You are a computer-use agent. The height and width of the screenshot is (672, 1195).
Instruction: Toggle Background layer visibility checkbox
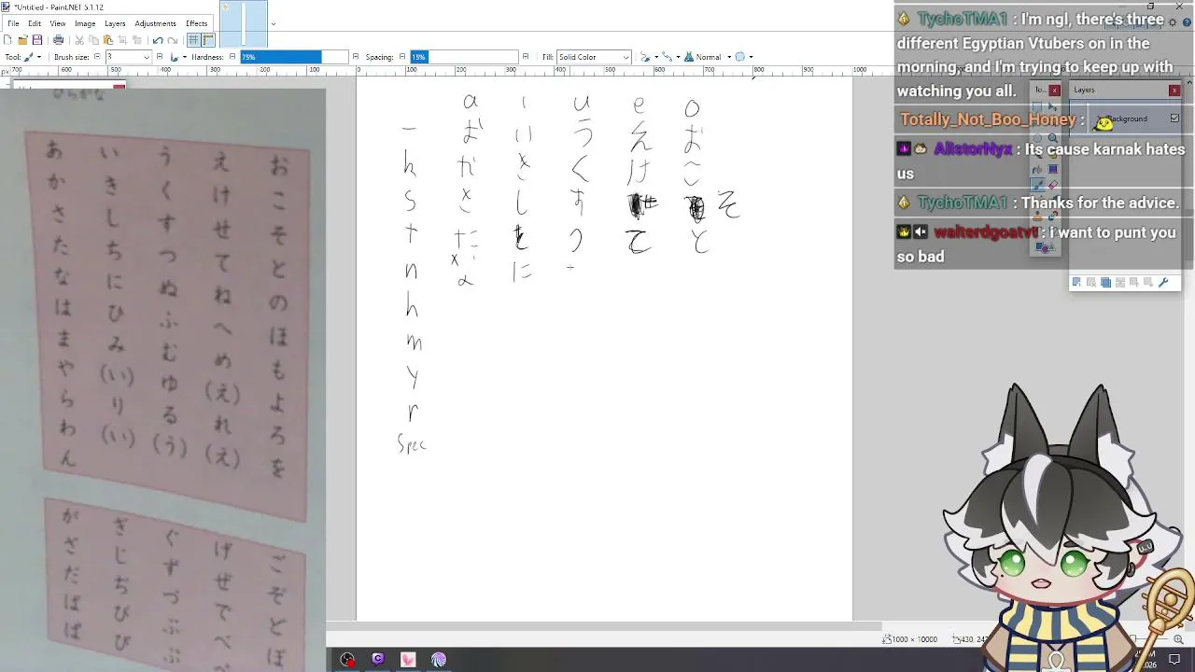point(1174,119)
